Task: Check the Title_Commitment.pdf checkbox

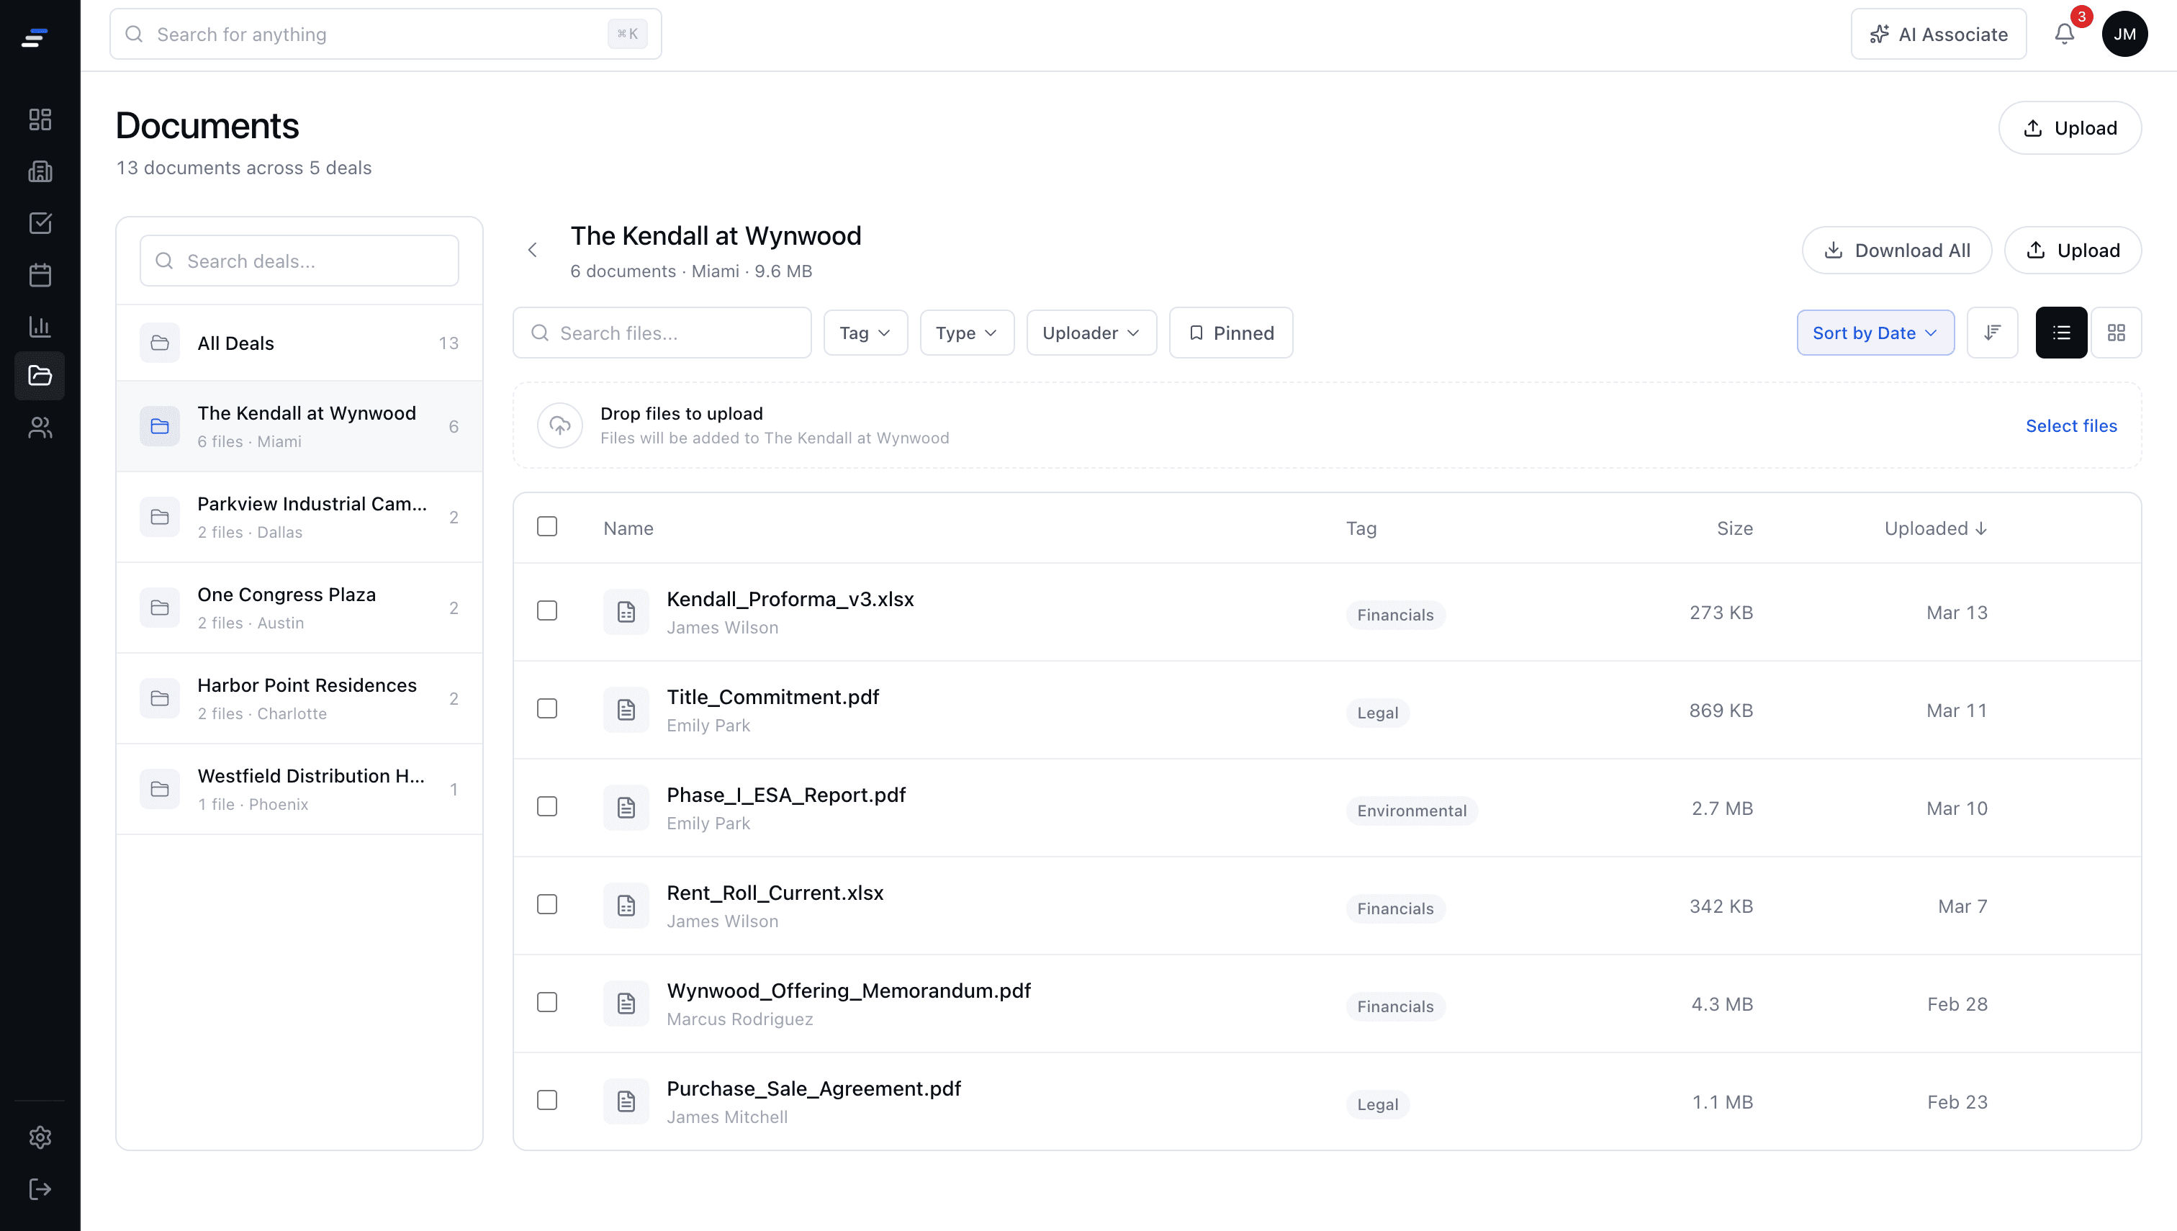Action: pyautogui.click(x=547, y=708)
